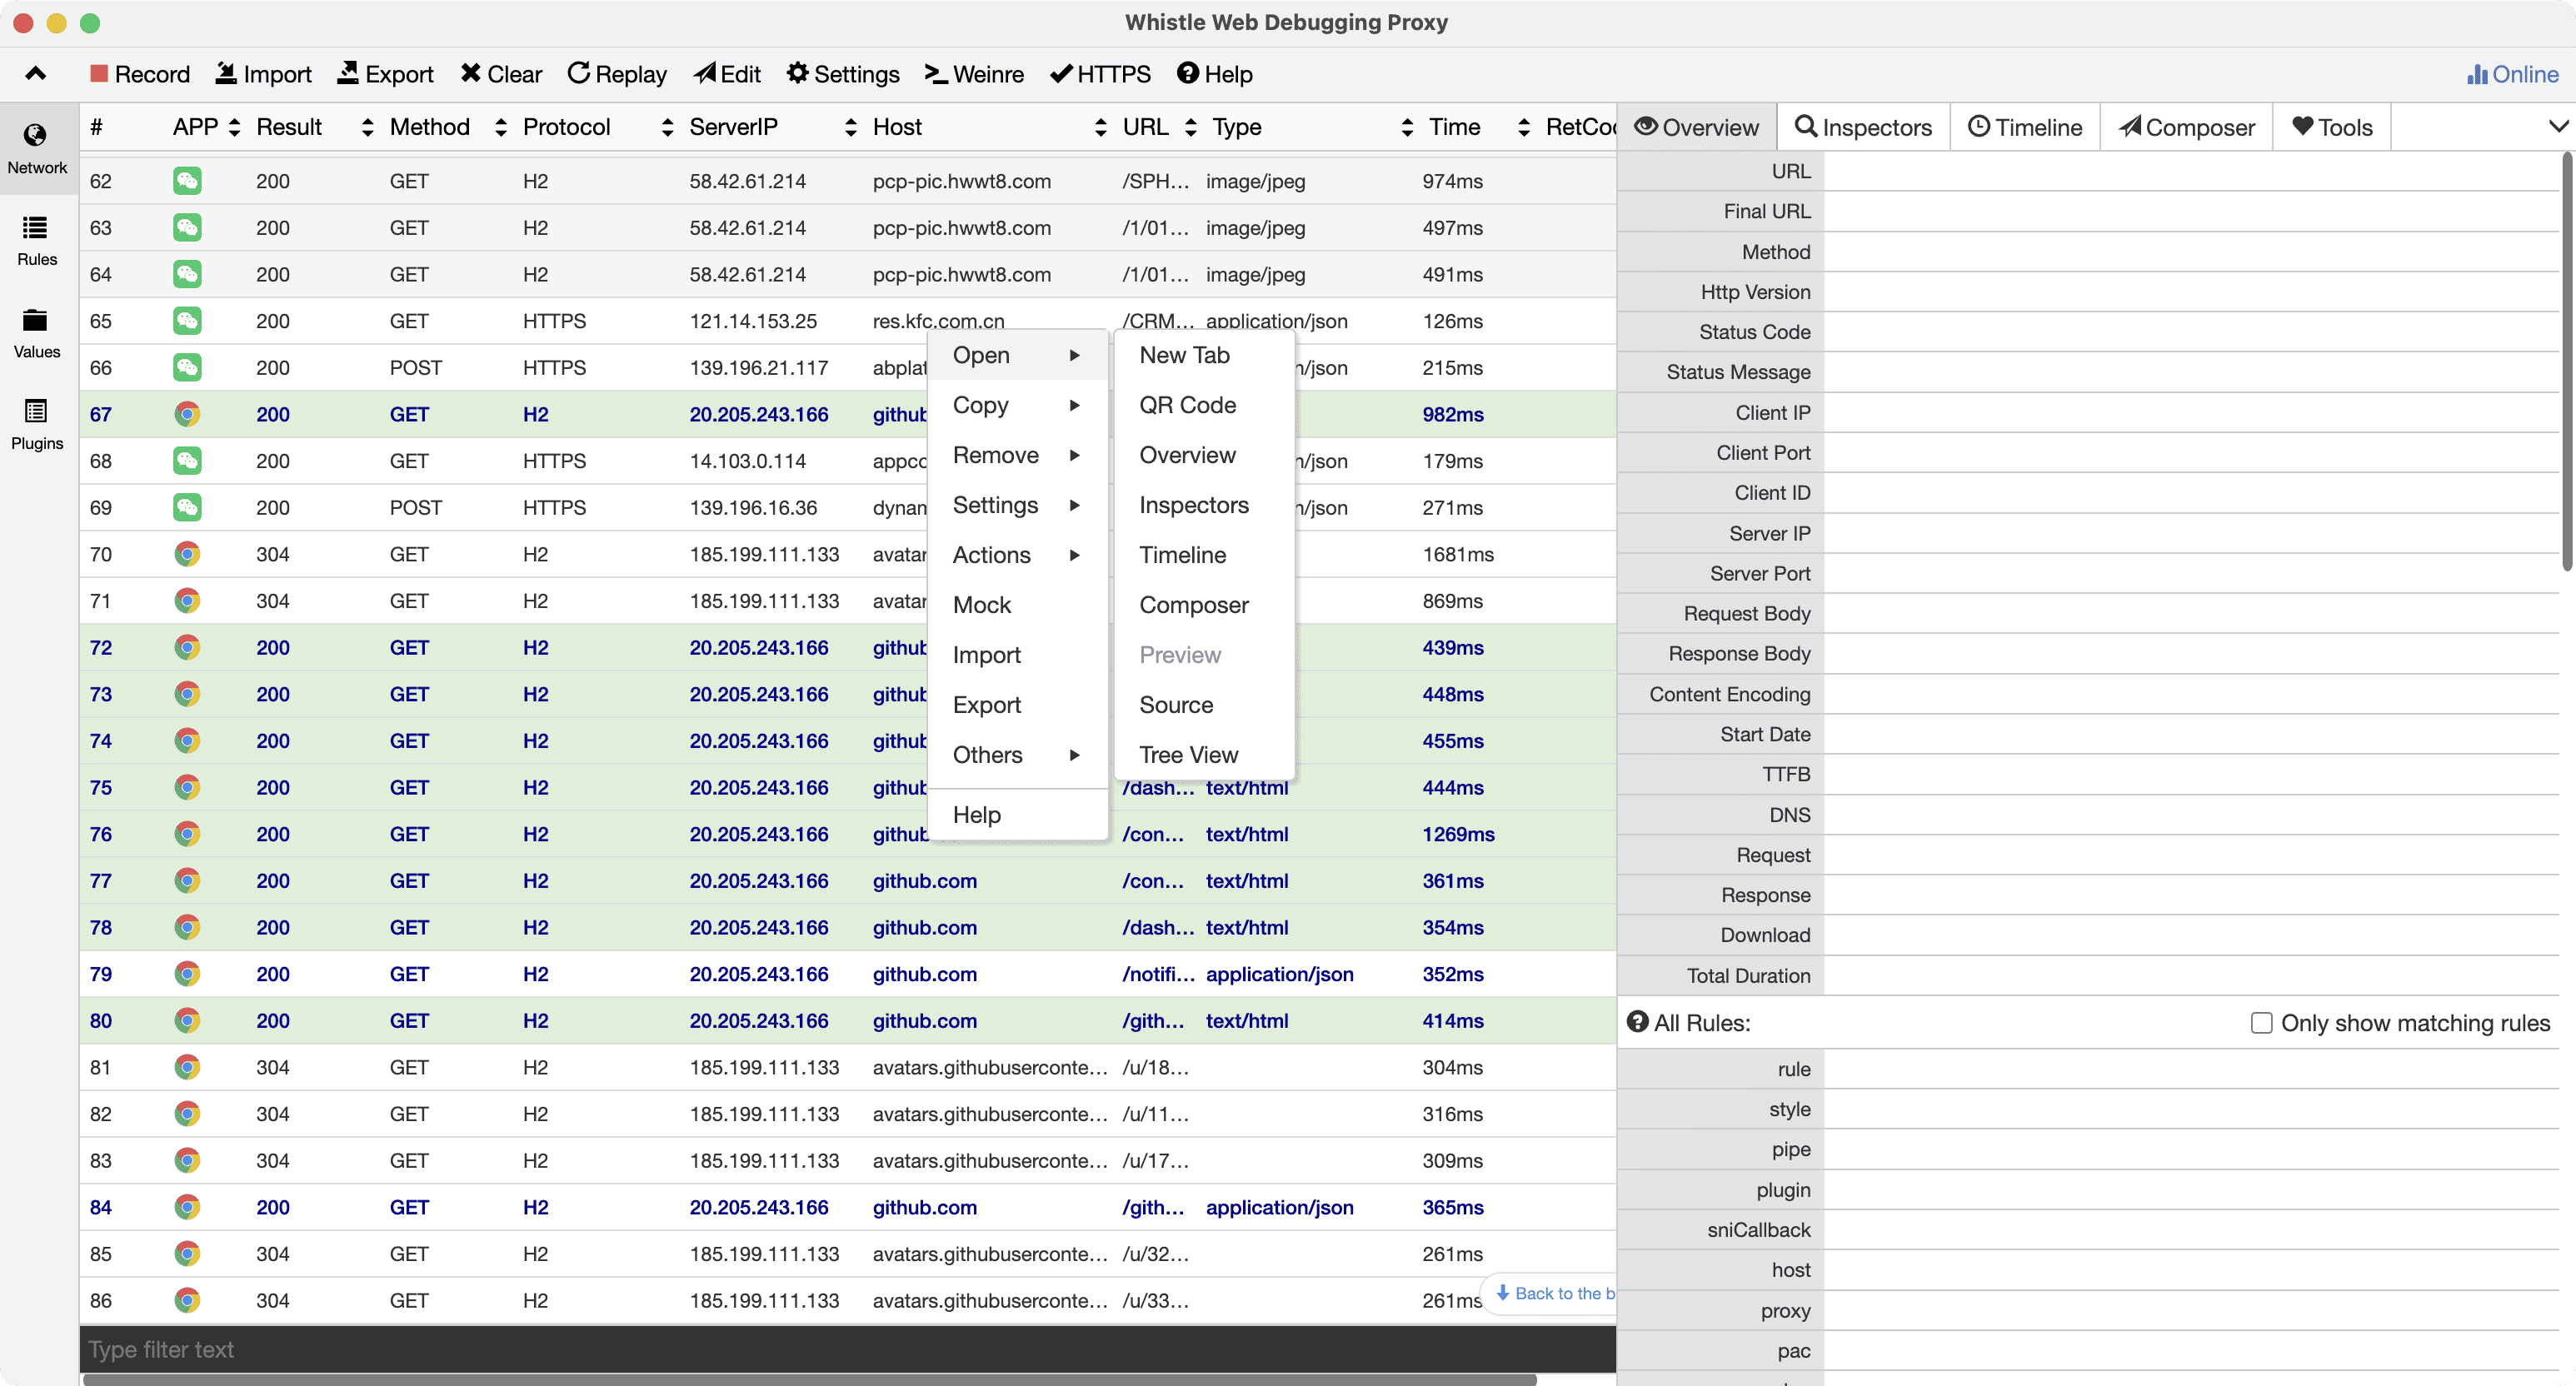
Task: Open the Plugins sidebar view
Action: pos(37,425)
